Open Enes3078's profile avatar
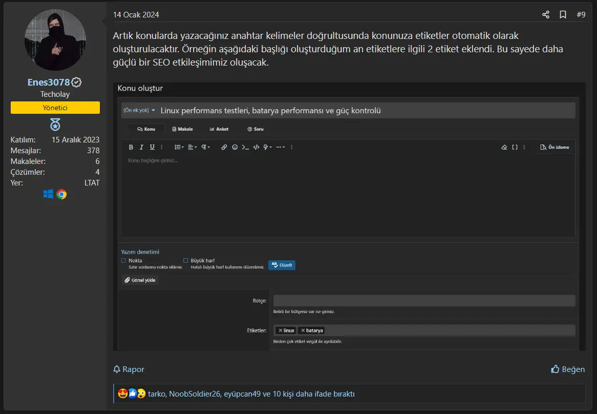Image resolution: width=597 pixels, height=414 pixels. coord(55,39)
